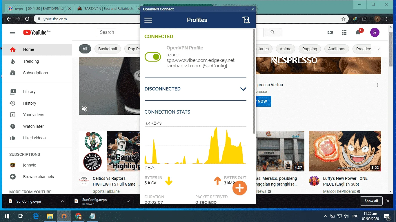Expand options for the first SunConfig.ovpn download
Image resolution: width=396 pixels, height=222 pixels.
tap(62, 201)
